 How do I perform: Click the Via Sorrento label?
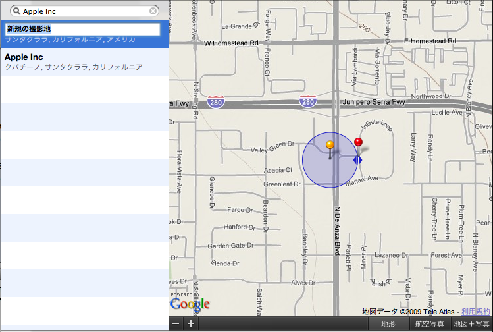(x=377, y=67)
